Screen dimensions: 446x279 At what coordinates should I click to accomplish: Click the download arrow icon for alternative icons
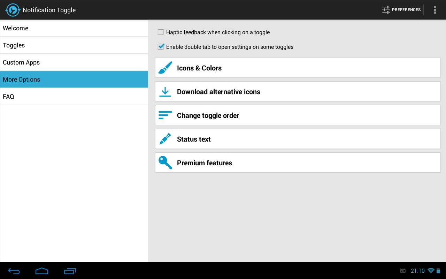[x=164, y=91]
